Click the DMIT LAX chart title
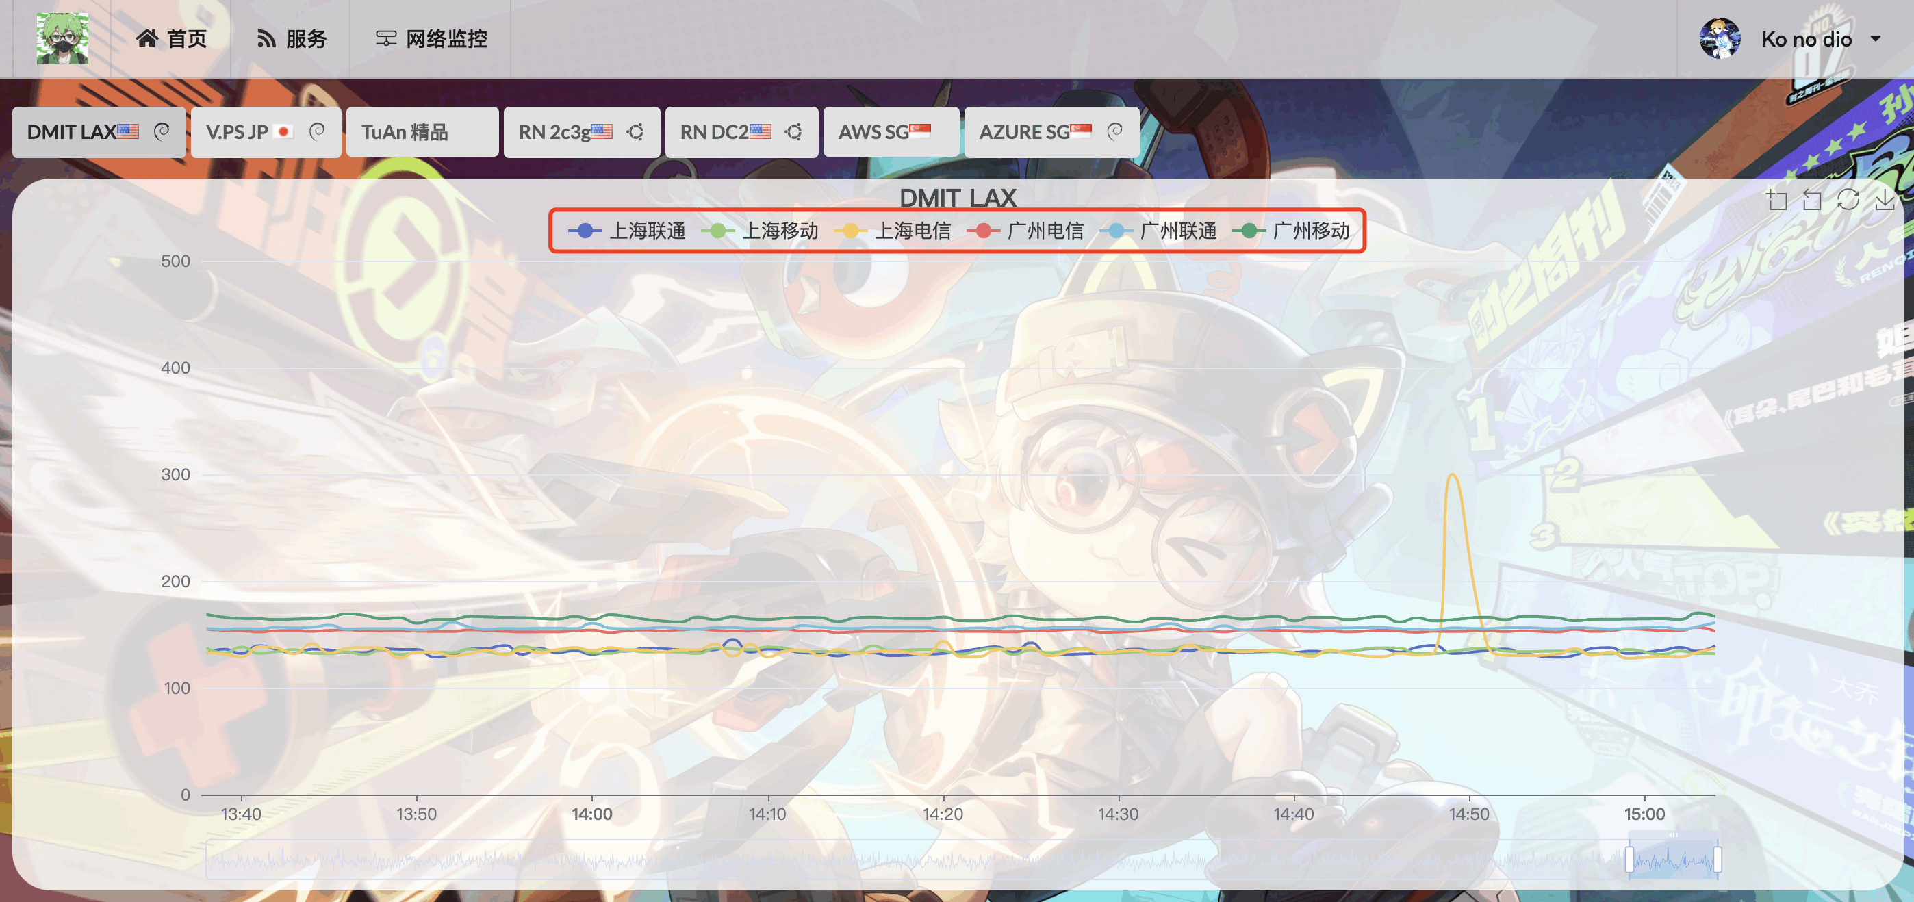The width and height of the screenshot is (1914, 902). click(958, 198)
